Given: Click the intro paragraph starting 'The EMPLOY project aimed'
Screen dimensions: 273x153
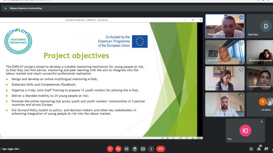Looking at the screenshot, I should tap(75, 70).
